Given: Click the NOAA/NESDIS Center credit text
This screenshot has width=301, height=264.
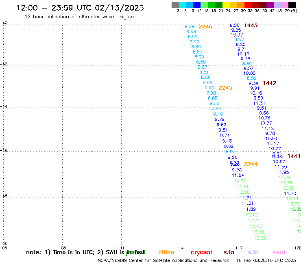Looking at the screenshot, I should point(164,261).
